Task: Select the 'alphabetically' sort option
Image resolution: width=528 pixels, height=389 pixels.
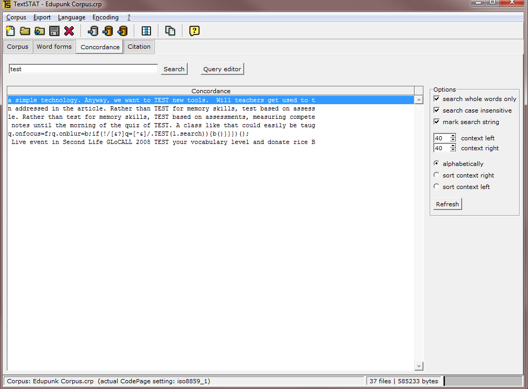Action: (437, 163)
